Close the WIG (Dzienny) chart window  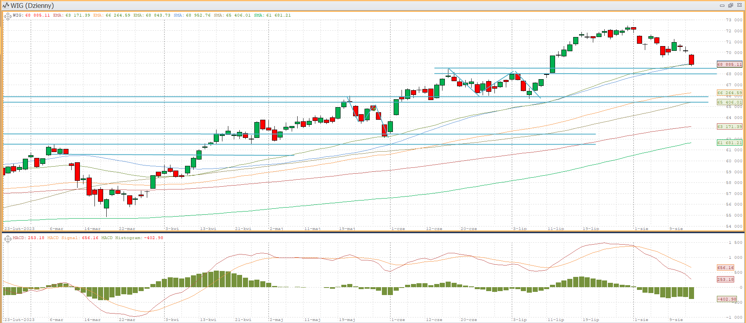(739, 6)
